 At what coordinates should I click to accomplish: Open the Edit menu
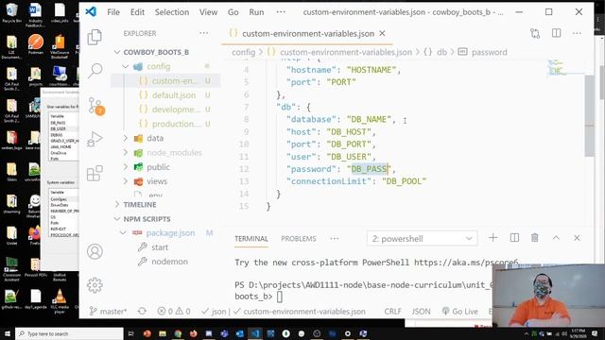click(x=137, y=12)
